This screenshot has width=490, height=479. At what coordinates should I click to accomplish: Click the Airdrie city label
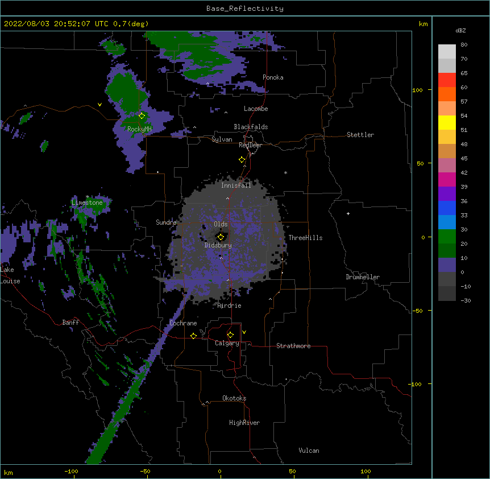(230, 305)
